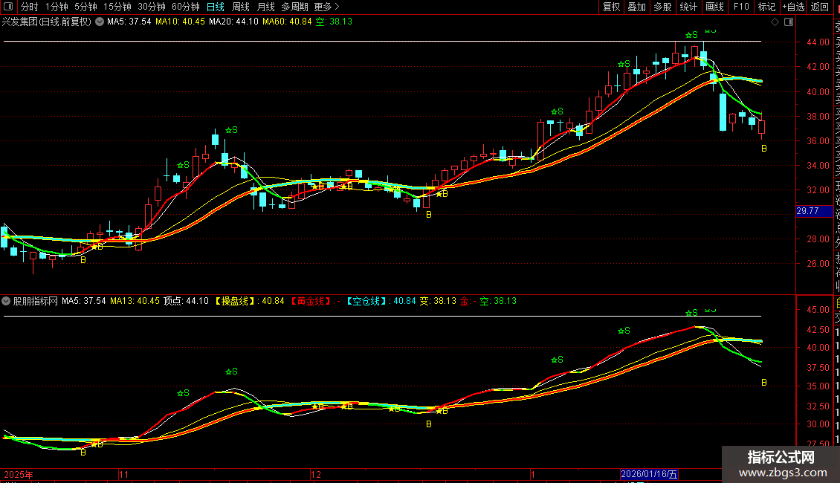The height and width of the screenshot is (483, 840).
Task: Open 多股 multi-stock view
Action: click(x=662, y=7)
